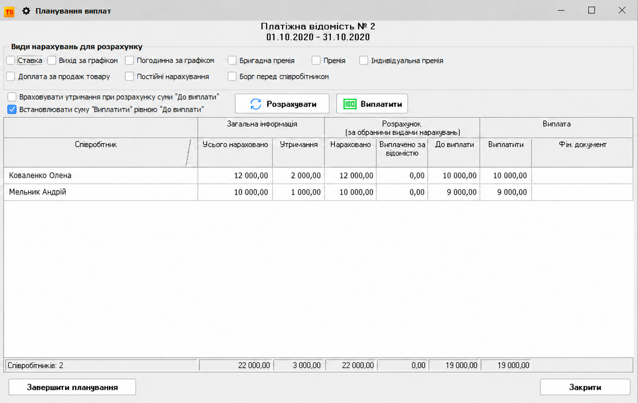The image size is (638, 403).
Task: Tick the Вихід за графіком checkbox
Action: tap(52, 61)
